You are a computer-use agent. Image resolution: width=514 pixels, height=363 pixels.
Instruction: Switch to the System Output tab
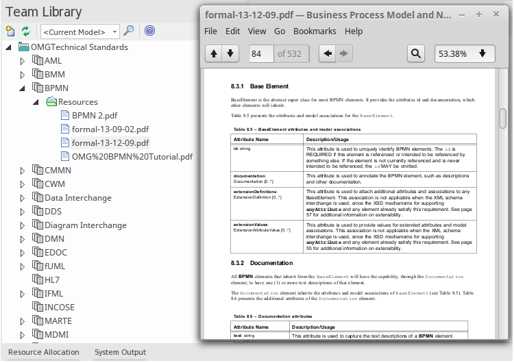(120, 352)
